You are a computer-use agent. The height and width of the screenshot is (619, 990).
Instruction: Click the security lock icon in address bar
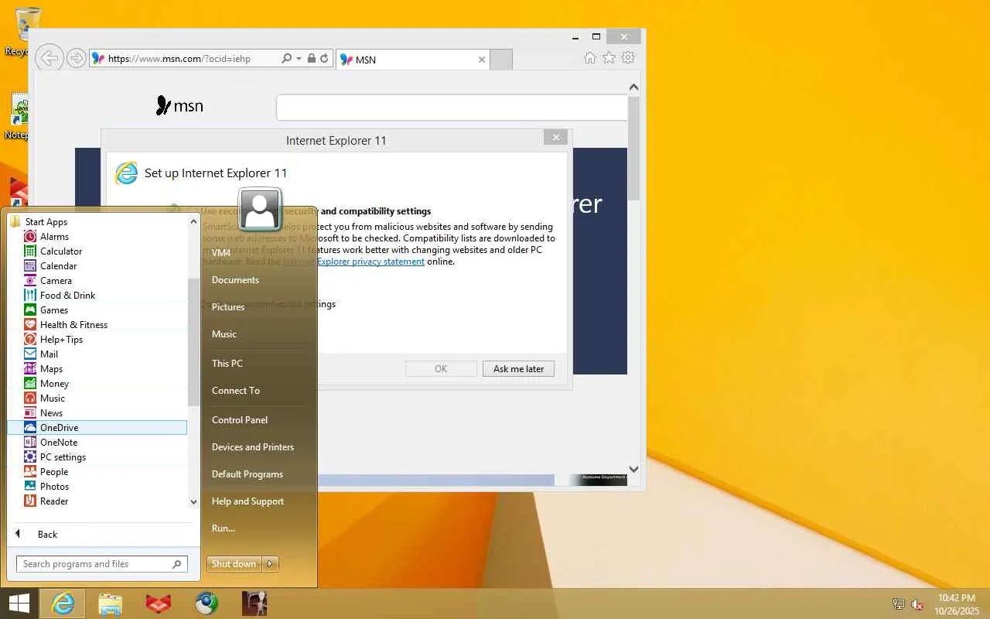312,59
